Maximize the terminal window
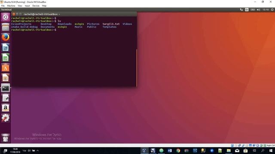Image resolution: width=275 pixels, height=154 pixels. tap(20, 14)
